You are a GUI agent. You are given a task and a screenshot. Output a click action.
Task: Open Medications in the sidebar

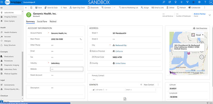tap(11, 57)
